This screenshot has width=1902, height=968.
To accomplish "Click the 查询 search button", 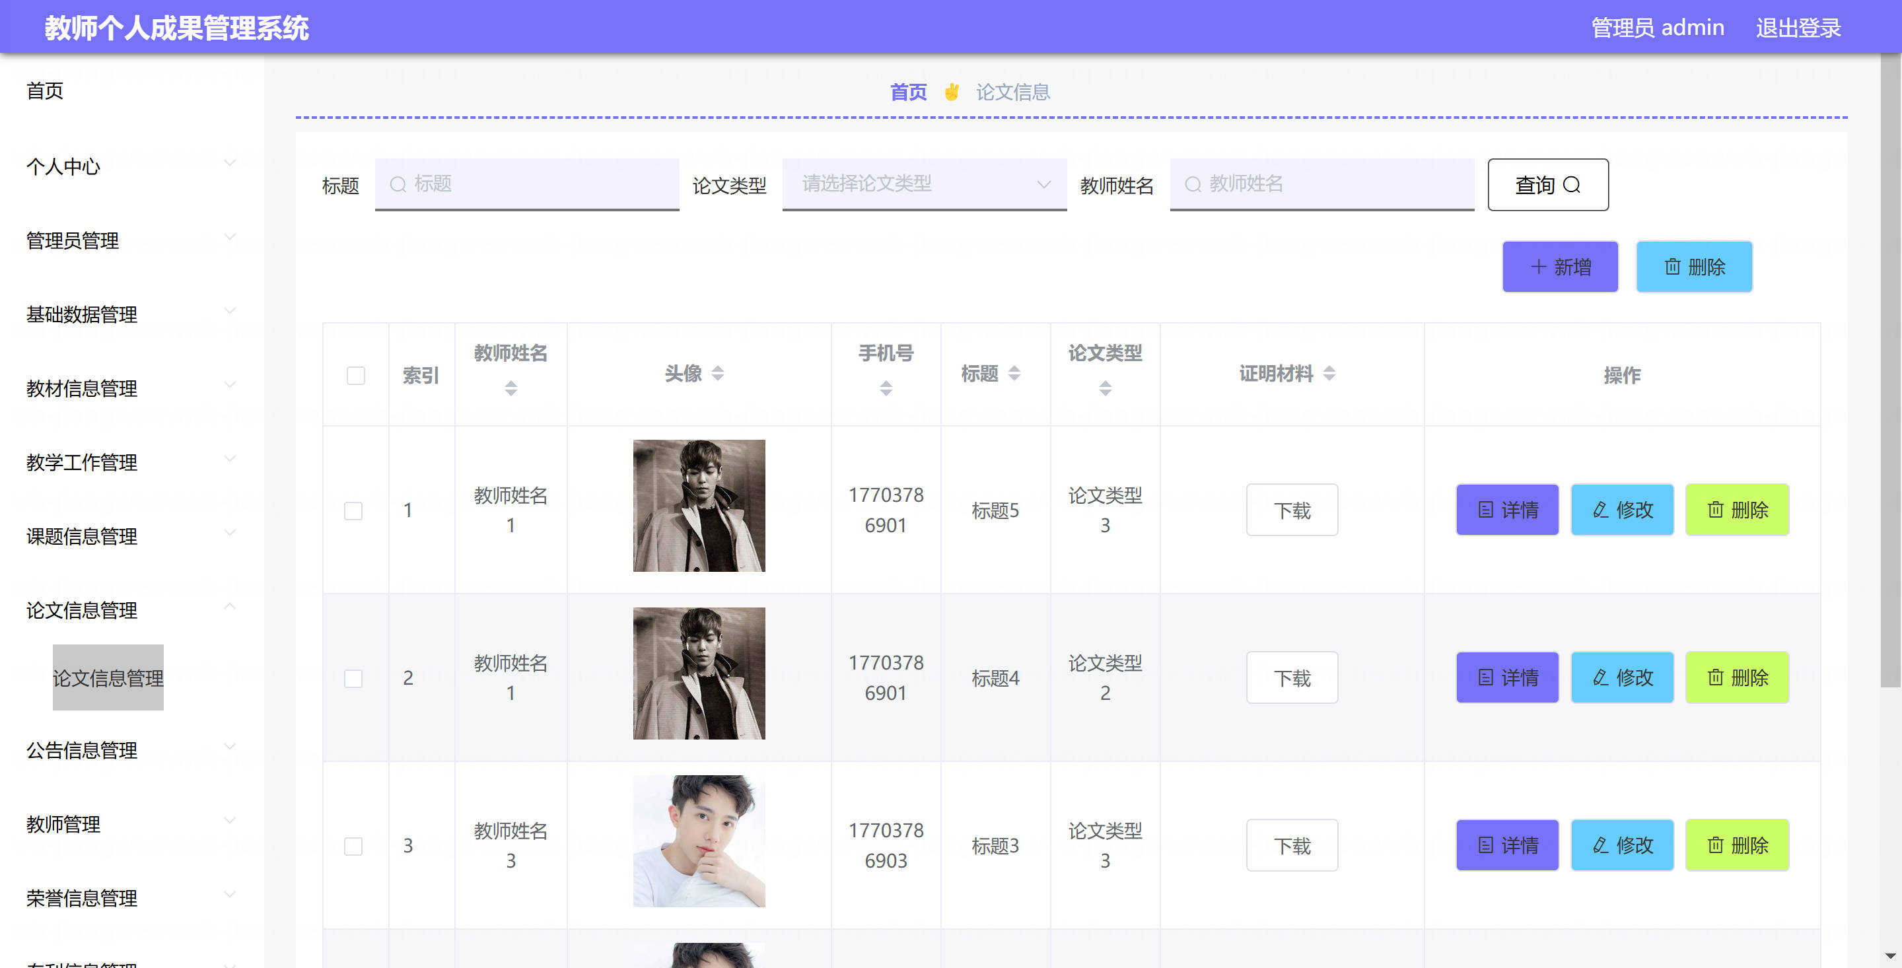I will point(1547,185).
